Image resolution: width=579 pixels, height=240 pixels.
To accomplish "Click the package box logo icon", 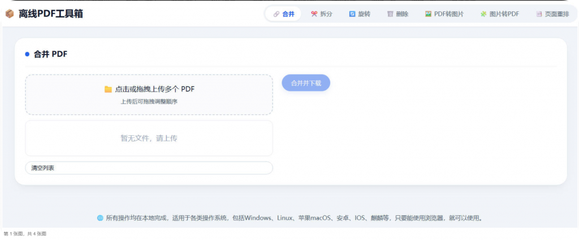I will coord(10,14).
